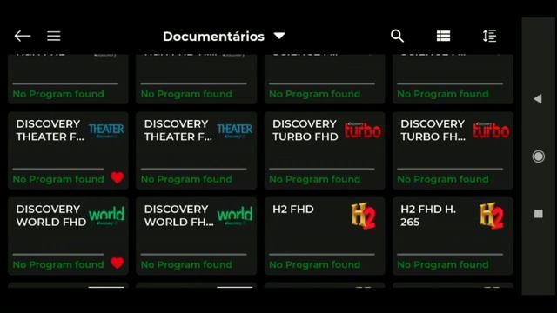Tap the Android recent apps button
Screen dimensions: 557x313
point(538,214)
